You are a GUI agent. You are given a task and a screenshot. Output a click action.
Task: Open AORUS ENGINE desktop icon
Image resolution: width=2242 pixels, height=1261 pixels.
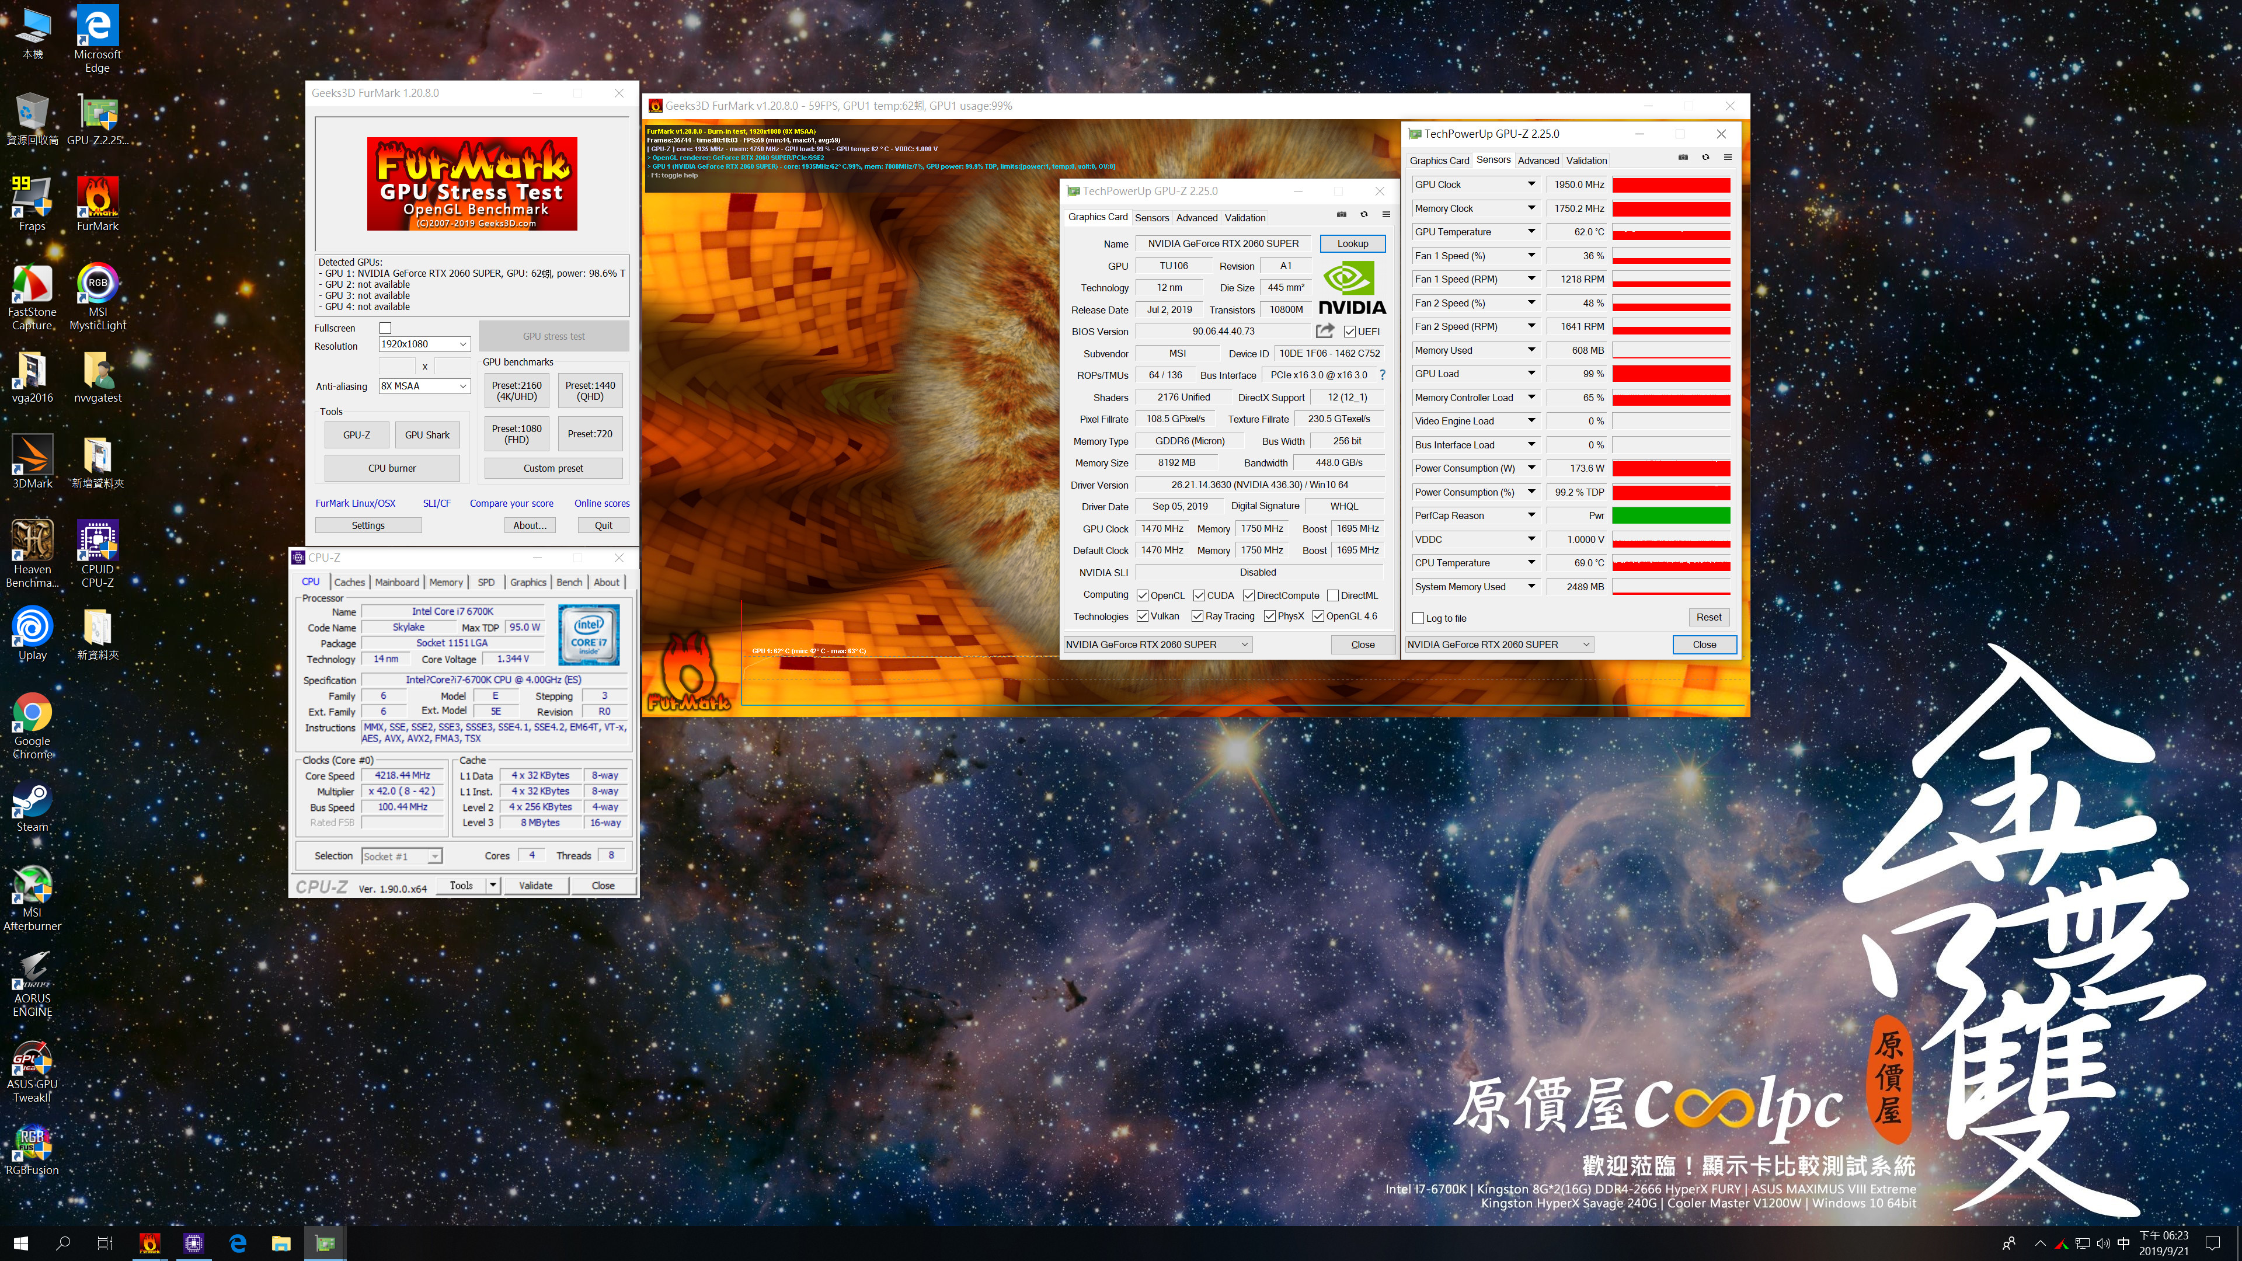point(32,983)
